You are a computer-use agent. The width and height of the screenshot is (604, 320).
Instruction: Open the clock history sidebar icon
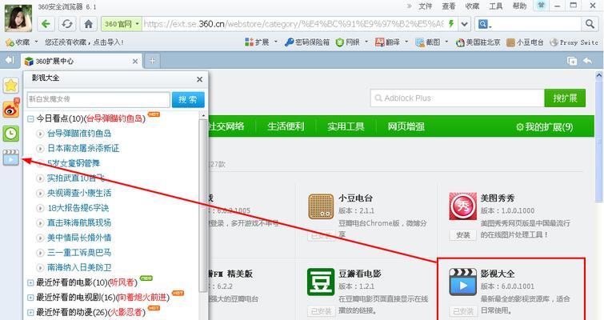coord(10,134)
